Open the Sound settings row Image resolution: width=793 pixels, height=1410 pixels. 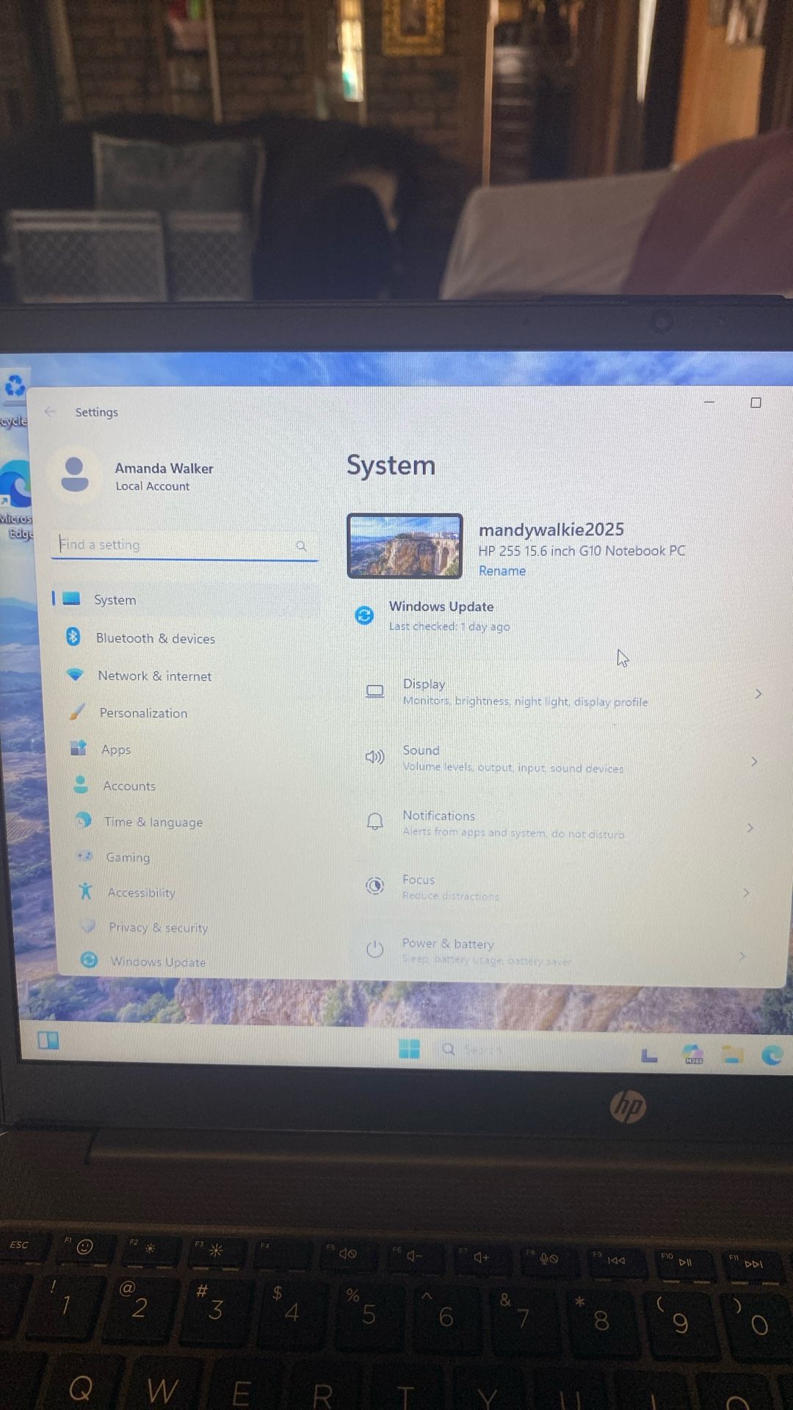pyautogui.click(x=560, y=758)
